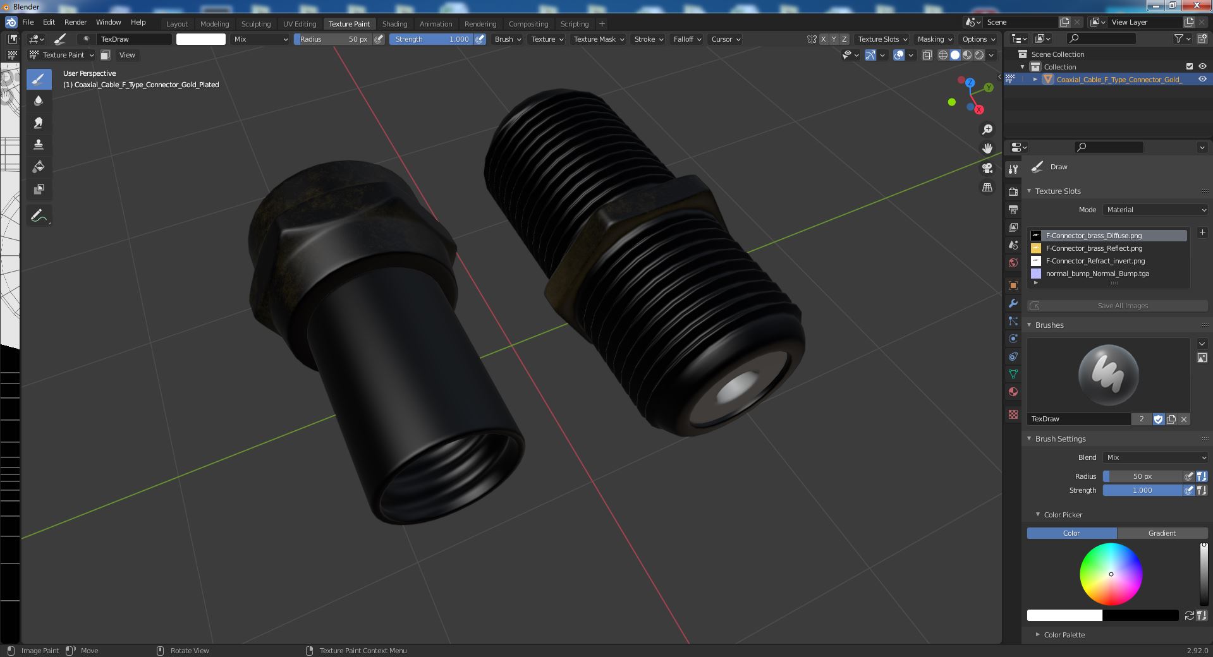Open the Masking popover

point(934,39)
